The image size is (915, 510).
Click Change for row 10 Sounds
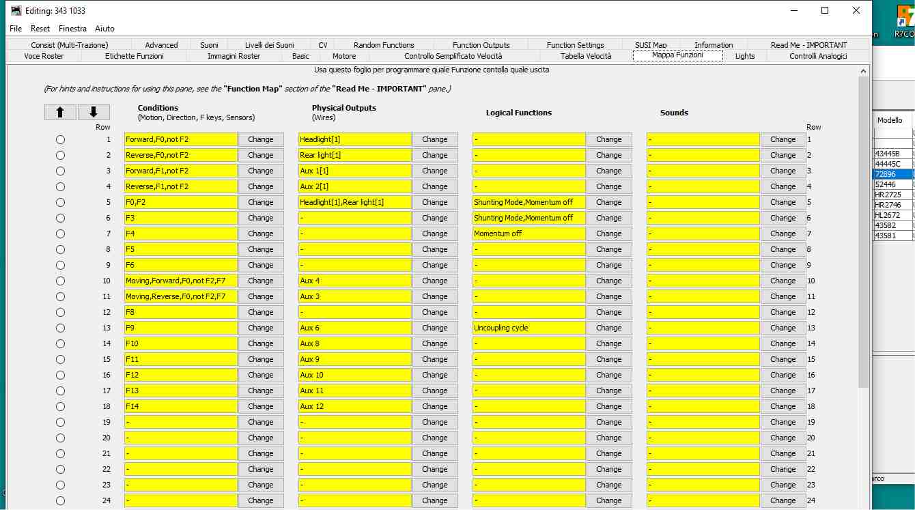pos(783,281)
